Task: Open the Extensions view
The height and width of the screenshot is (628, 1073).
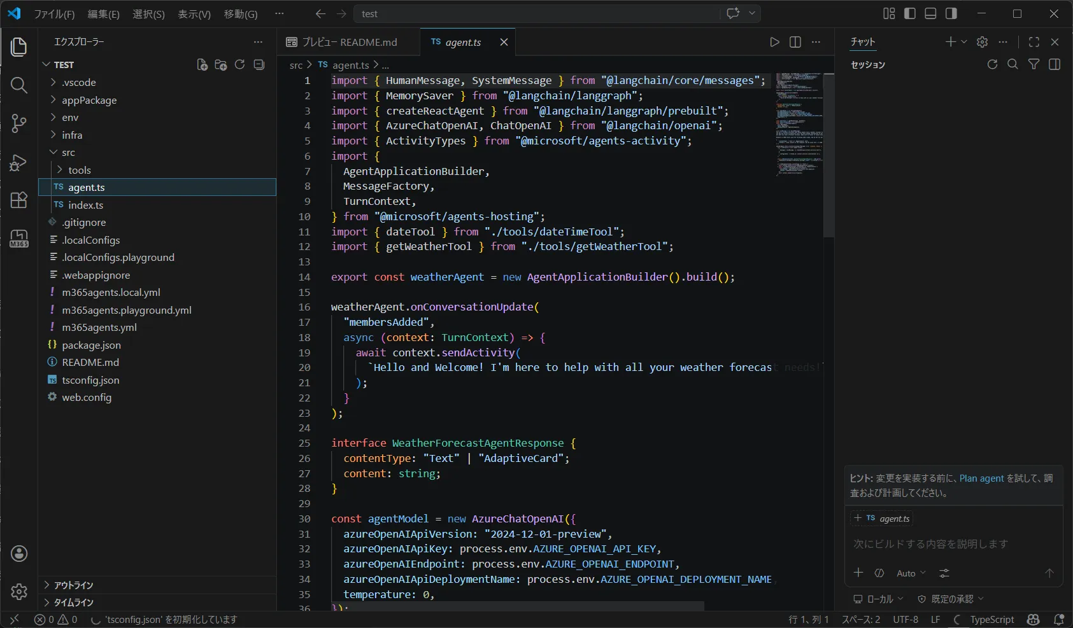Action: coord(19,200)
